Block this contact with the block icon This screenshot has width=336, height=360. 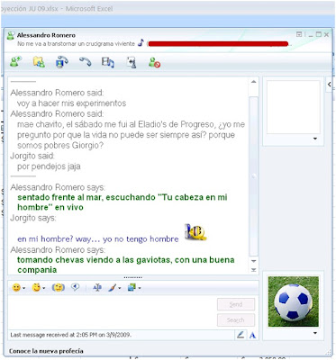(x=154, y=62)
